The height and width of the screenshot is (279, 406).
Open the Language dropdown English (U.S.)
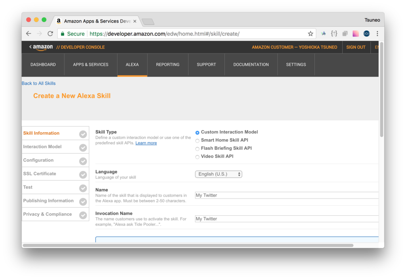218,174
